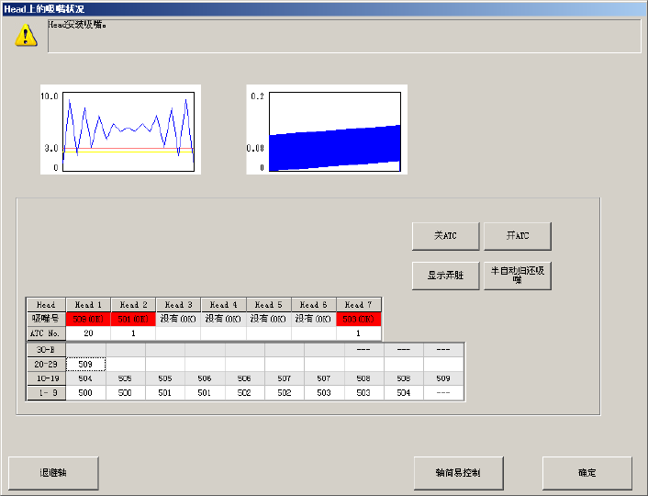Click cell 504 in the 1-9 row
The height and width of the screenshot is (496, 648).
click(403, 392)
